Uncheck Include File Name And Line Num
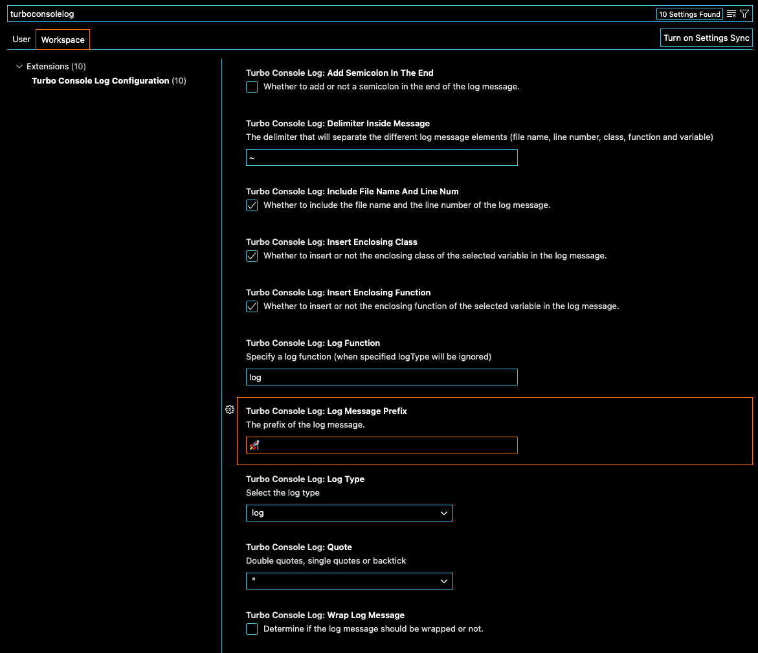Viewport: 758px width, 653px height. [x=252, y=205]
